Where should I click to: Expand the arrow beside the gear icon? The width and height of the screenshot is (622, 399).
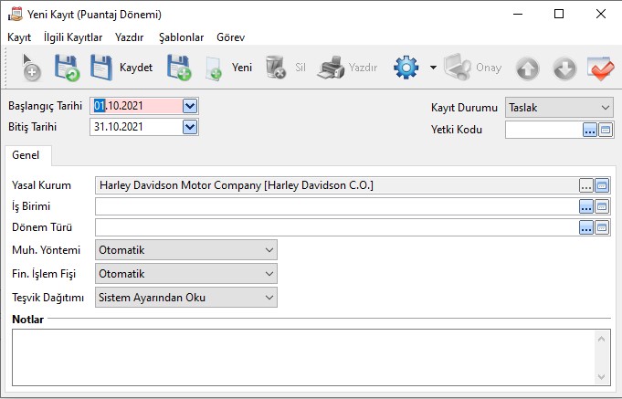(432, 68)
